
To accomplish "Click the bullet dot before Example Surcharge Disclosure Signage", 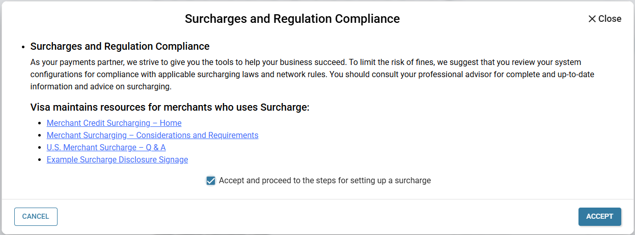I will point(40,160).
